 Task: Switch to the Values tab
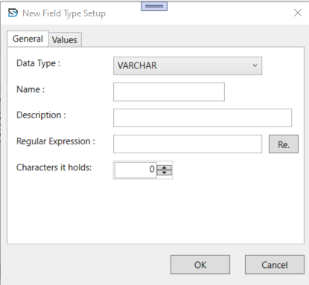65,40
